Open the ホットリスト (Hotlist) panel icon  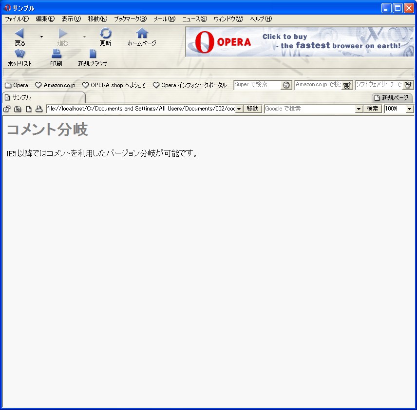tap(20, 54)
